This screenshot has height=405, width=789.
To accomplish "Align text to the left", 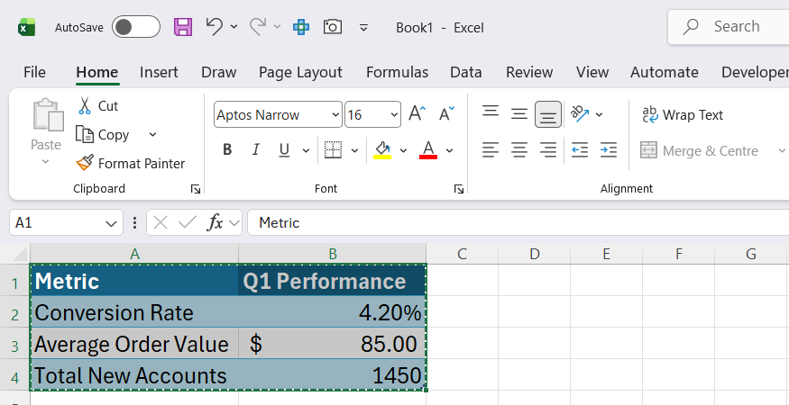I will click(491, 149).
